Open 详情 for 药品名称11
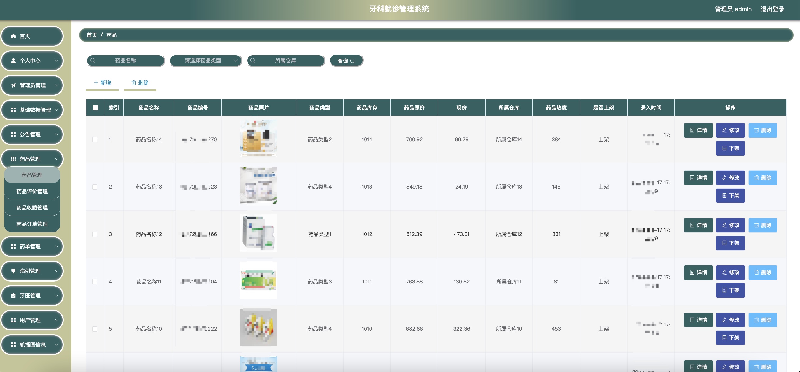The image size is (800, 372). coord(698,272)
